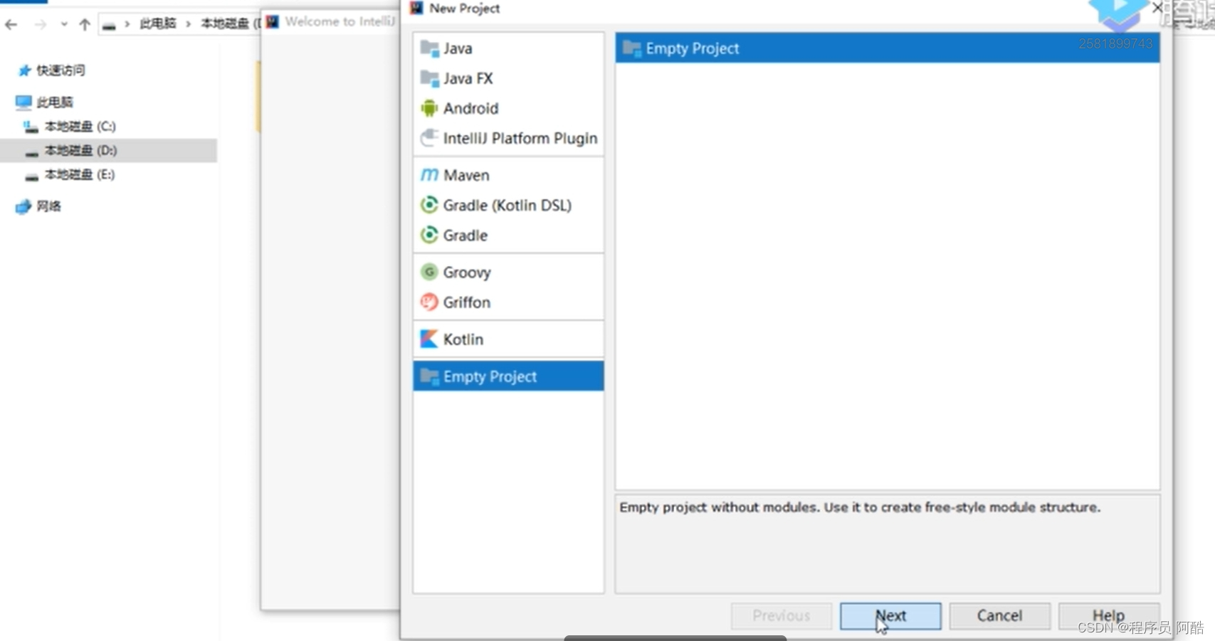
Task: Select the Groovy G icon
Action: pos(428,272)
